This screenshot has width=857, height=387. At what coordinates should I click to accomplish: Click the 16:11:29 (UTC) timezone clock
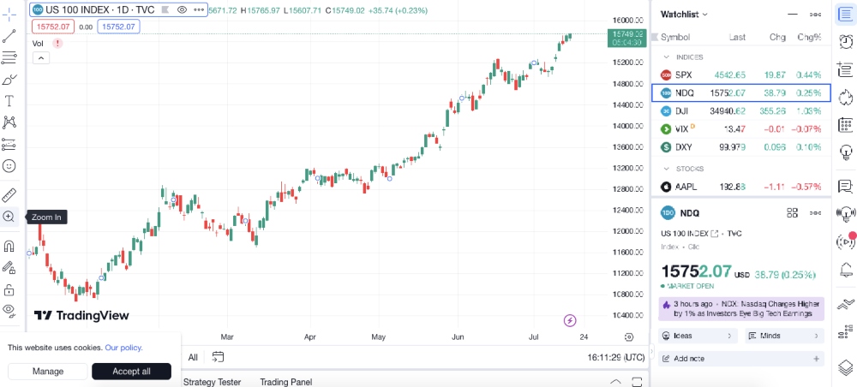[616, 358]
